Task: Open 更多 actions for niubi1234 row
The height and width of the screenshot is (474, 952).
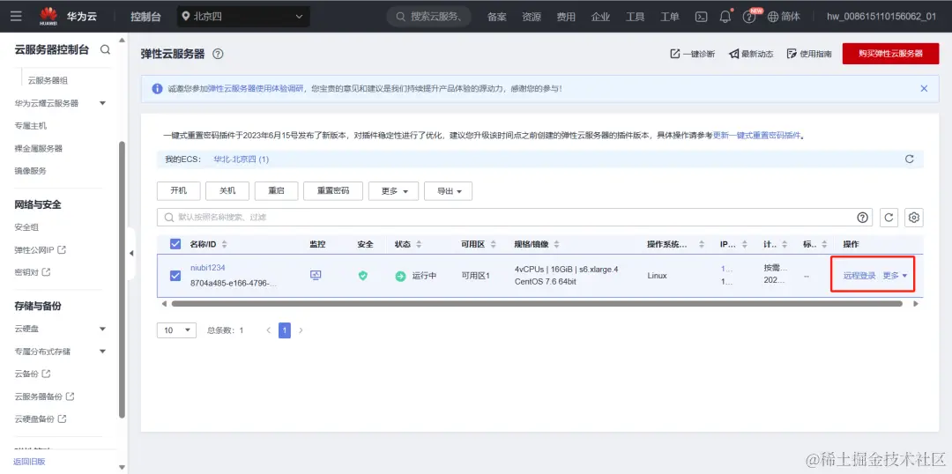Action: point(895,276)
